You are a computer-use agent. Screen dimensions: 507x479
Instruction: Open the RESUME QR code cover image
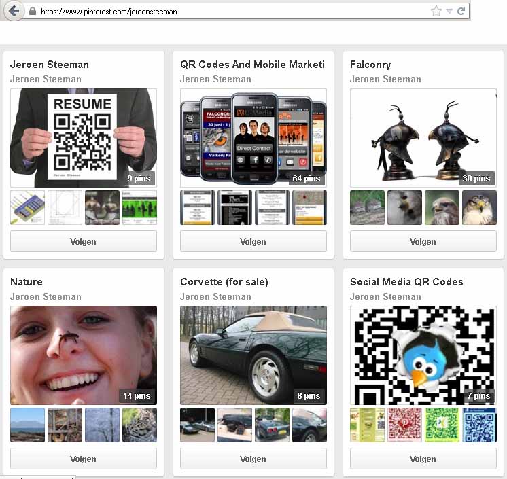(x=84, y=138)
